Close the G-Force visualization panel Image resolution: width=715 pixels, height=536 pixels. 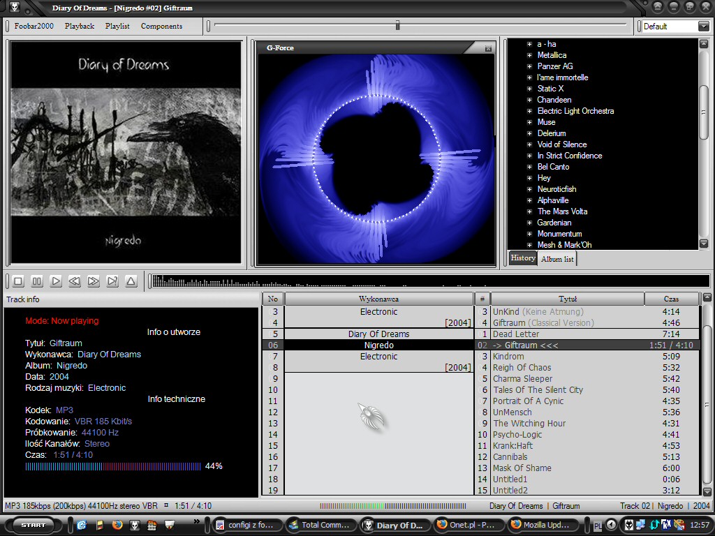[x=488, y=49]
